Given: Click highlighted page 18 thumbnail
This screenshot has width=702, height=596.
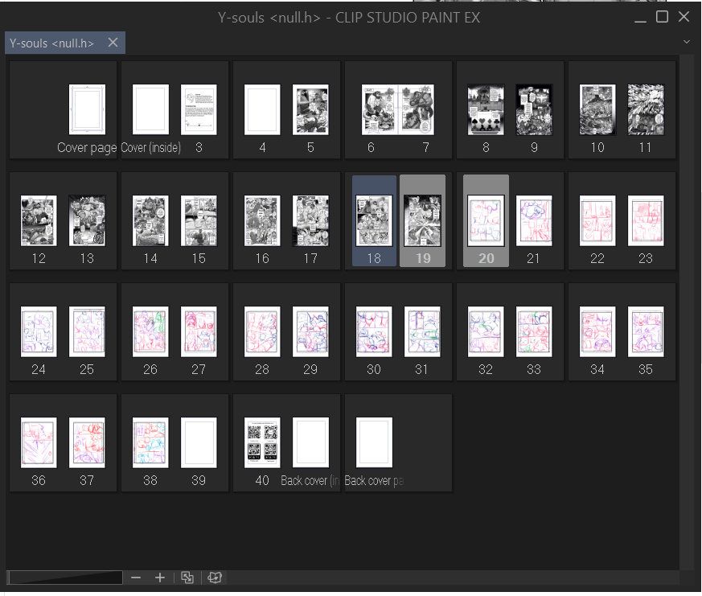Looking at the screenshot, I should coord(374,220).
